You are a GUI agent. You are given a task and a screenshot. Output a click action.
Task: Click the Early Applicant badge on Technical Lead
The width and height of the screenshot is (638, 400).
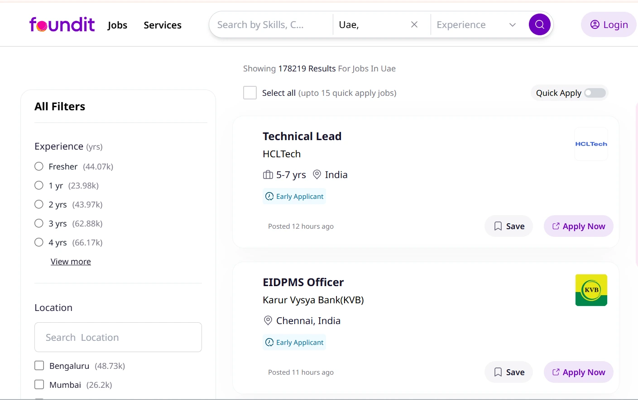pos(294,196)
